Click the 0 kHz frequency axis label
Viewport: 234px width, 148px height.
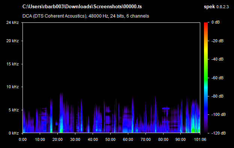tap(13, 133)
